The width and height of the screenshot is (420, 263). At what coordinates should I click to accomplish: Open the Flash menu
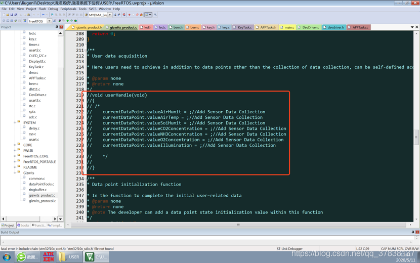point(43,9)
